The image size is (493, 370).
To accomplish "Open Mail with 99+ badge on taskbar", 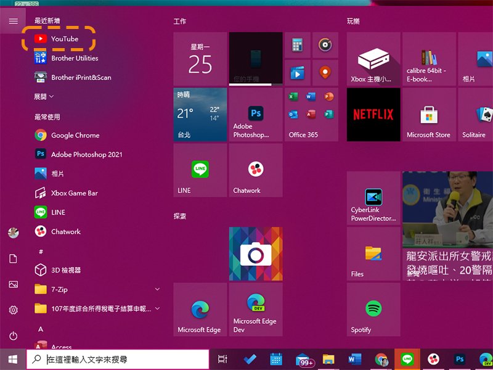I will [304, 360].
